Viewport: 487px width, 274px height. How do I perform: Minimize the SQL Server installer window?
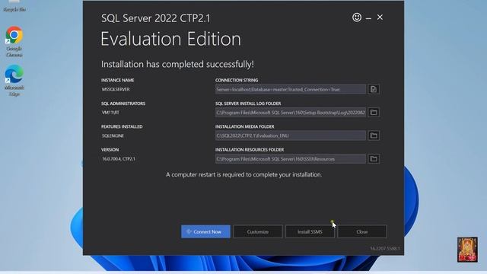click(x=368, y=18)
